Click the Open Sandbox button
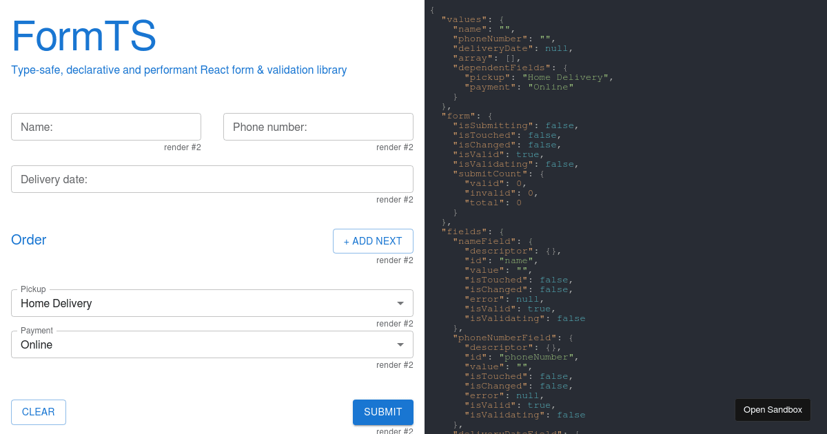 point(773,409)
